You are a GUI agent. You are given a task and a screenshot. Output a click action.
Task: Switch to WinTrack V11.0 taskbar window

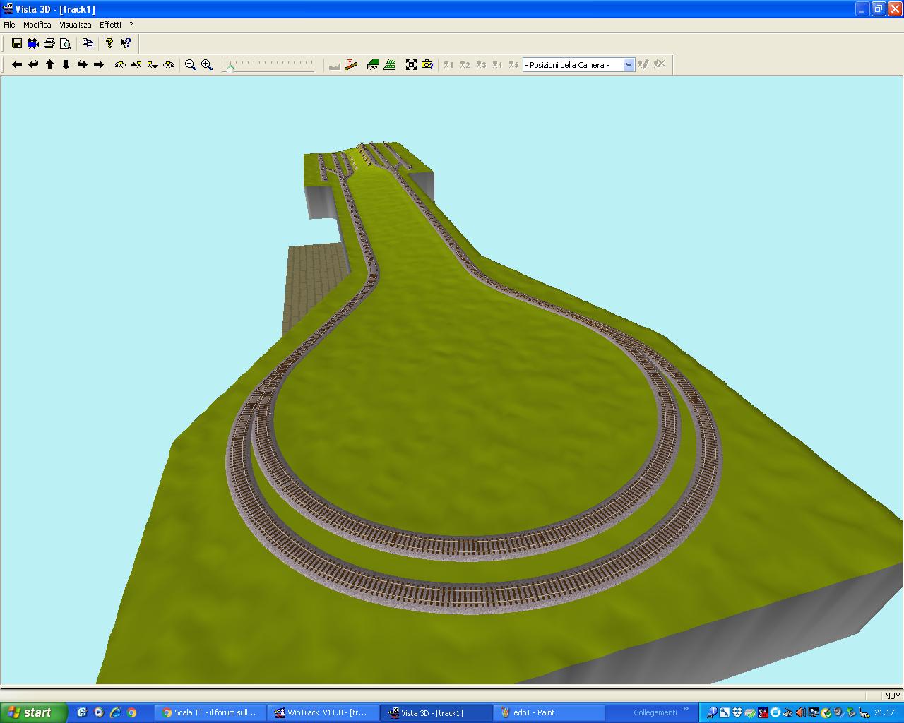[323, 712]
